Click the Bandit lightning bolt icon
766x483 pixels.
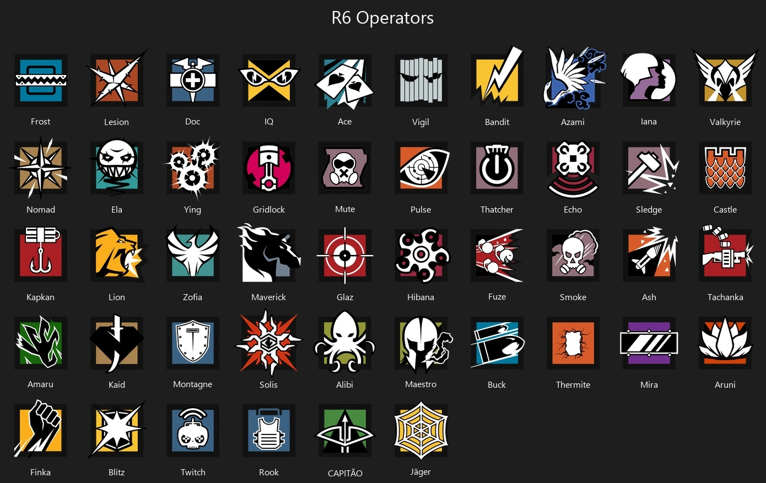(497, 77)
